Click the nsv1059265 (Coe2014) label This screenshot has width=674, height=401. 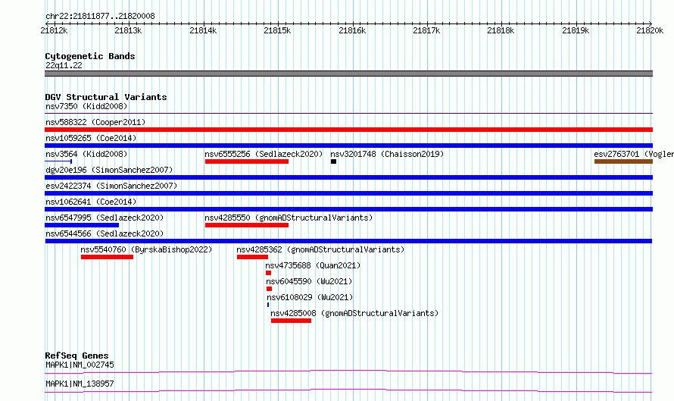click(x=91, y=138)
